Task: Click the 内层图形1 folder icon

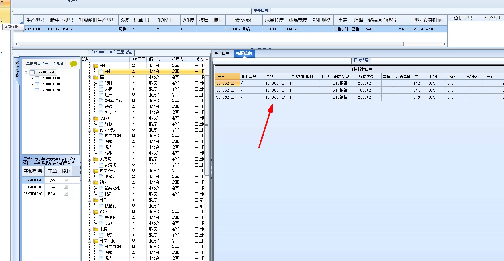Action: 96,171
